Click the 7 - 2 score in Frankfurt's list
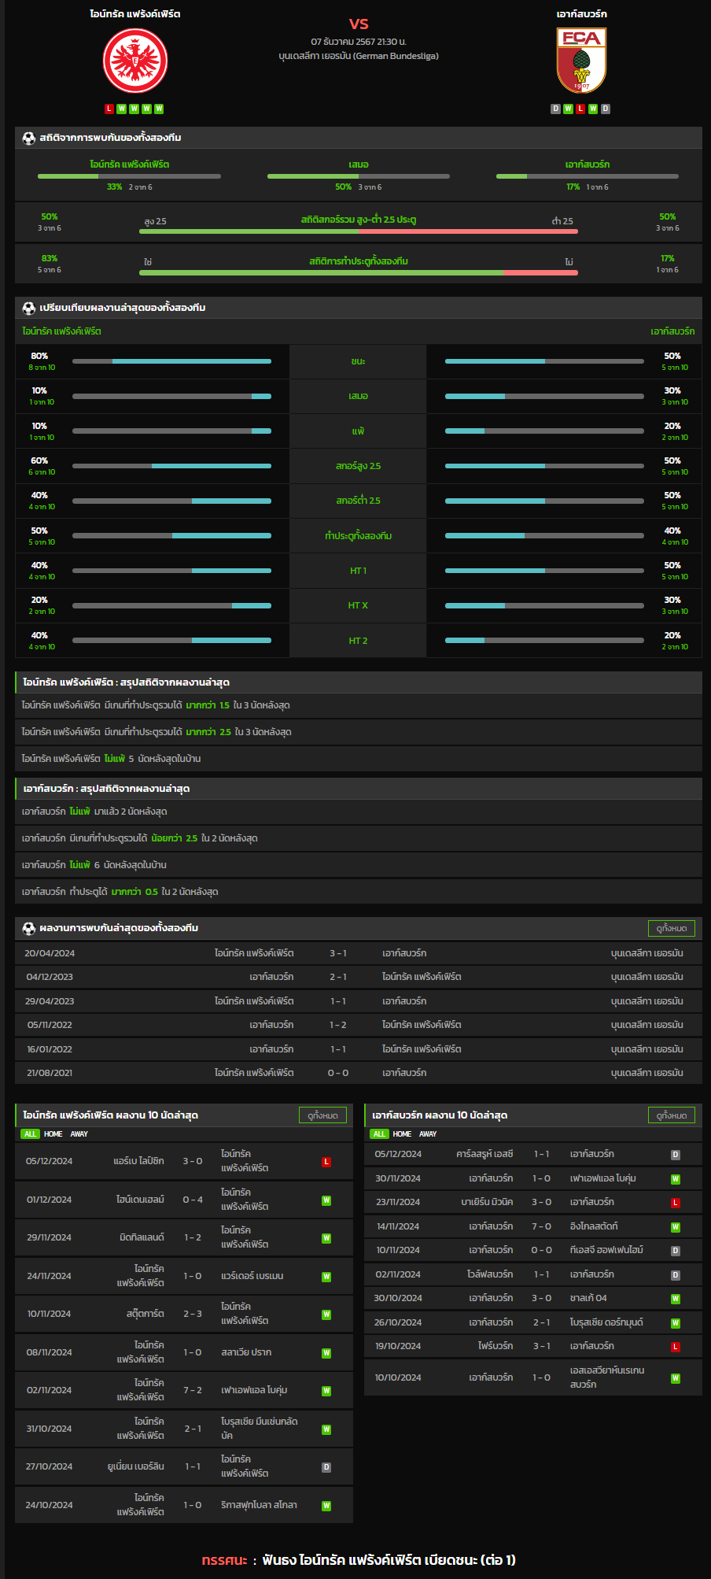Screen dimensions: 711x1579 [x=193, y=1390]
